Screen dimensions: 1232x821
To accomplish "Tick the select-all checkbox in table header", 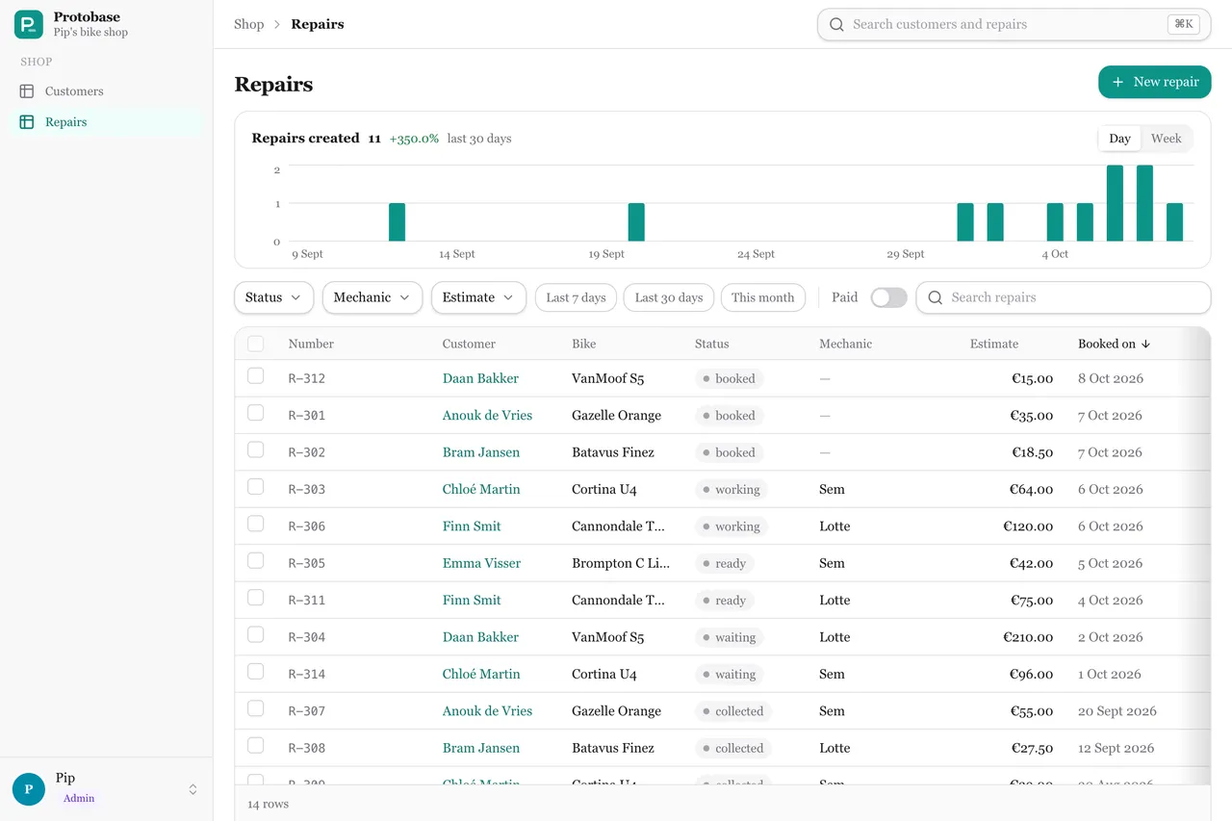I will [x=255, y=344].
